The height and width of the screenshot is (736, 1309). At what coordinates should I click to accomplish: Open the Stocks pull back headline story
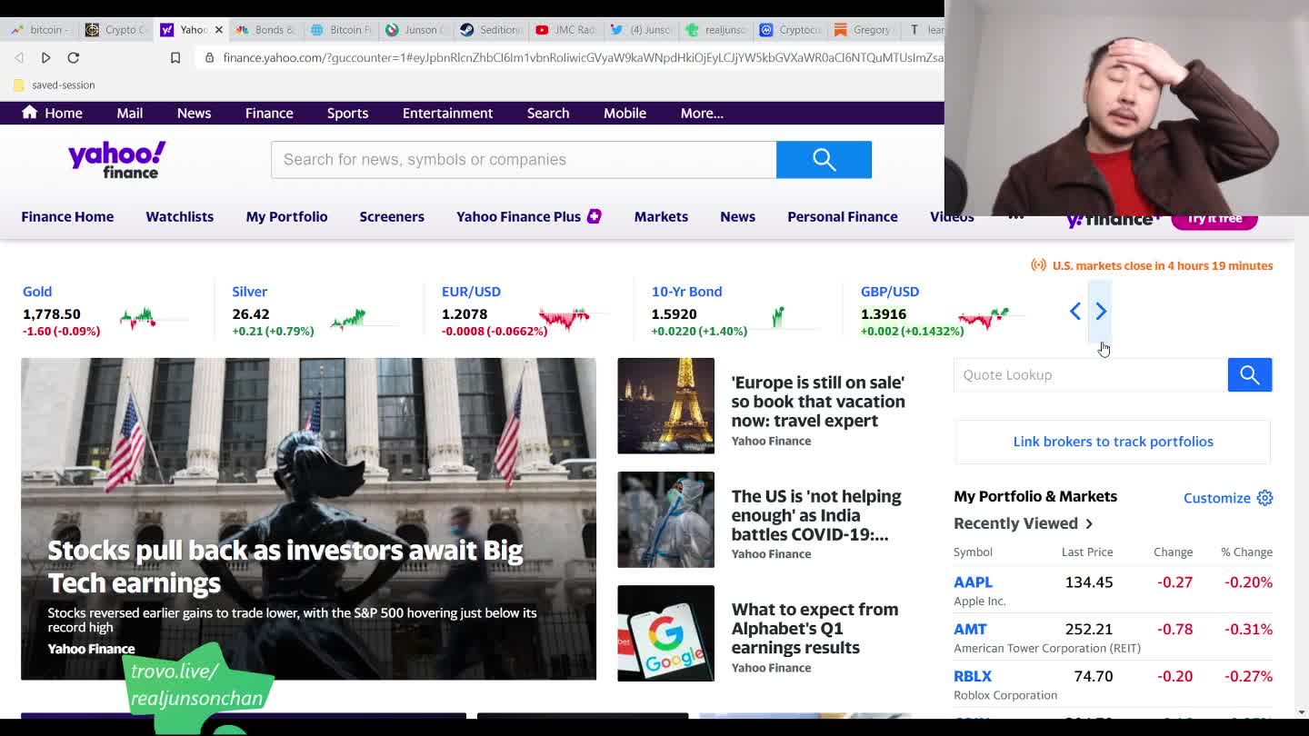285,566
